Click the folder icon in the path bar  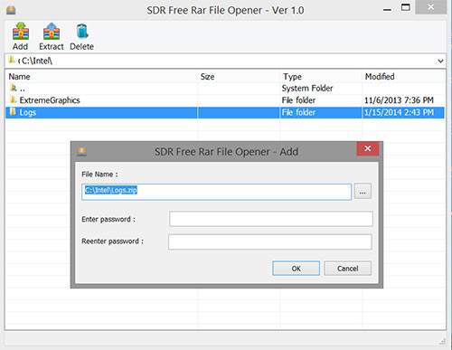(x=12, y=60)
